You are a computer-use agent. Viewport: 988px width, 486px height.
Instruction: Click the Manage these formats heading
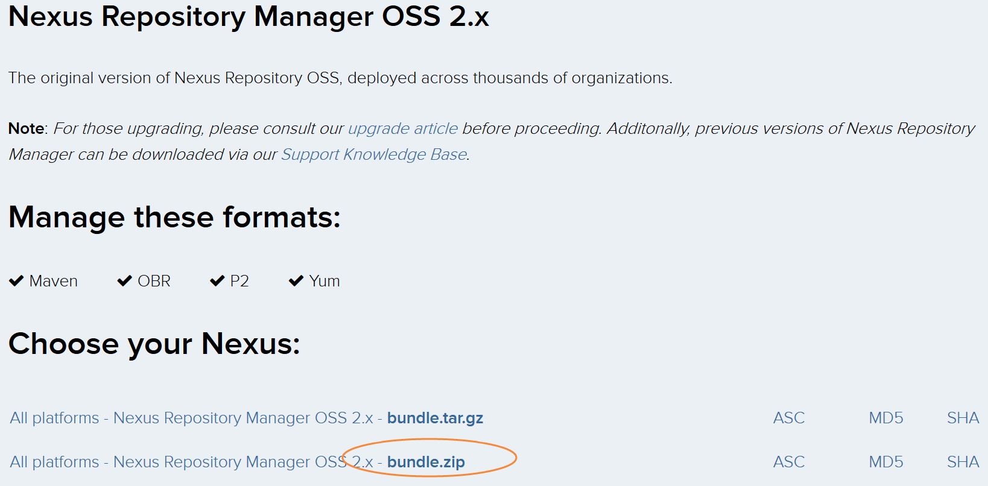[x=174, y=217]
